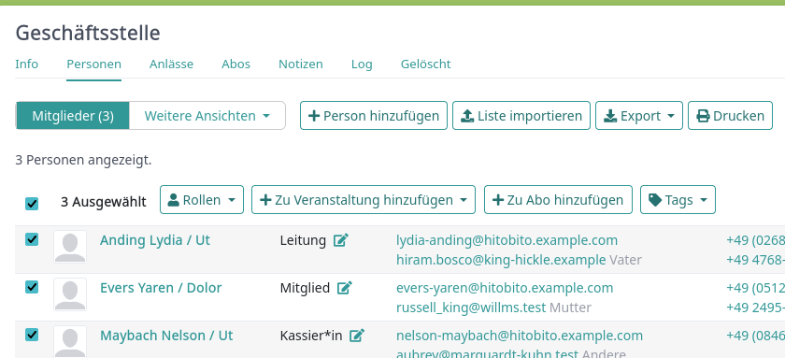
Task: Open the Weitere Ansichten dropdown
Action: tap(207, 116)
